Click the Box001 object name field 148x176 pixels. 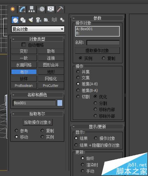34,103
